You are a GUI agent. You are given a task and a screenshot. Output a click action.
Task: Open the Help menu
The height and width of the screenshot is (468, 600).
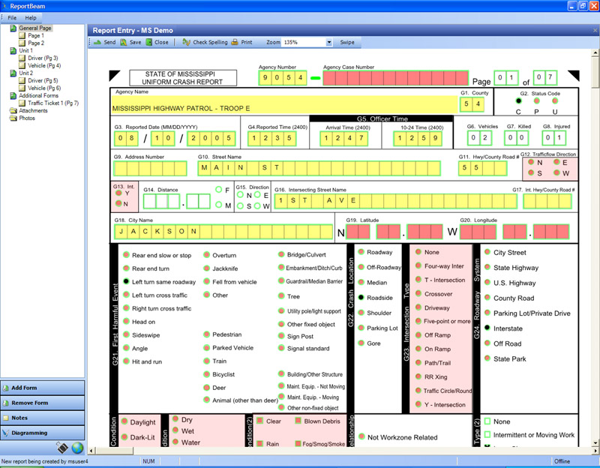[31, 17]
